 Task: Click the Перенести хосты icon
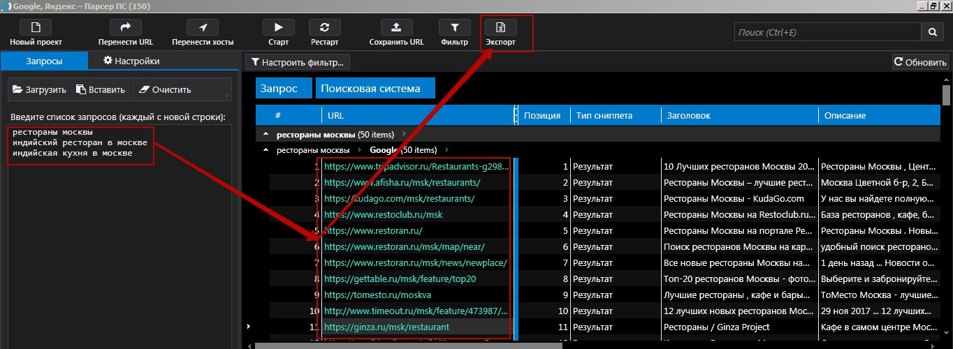(x=203, y=28)
